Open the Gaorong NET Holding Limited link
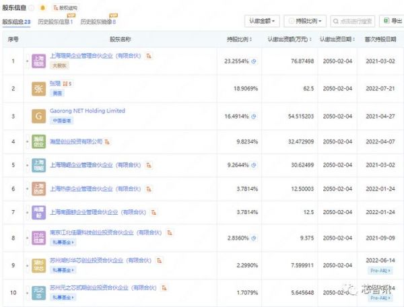 point(87,110)
